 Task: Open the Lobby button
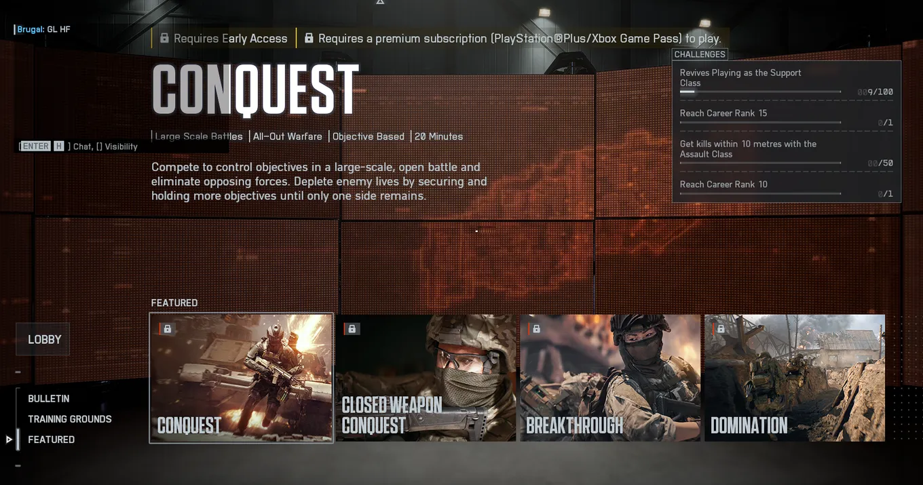[43, 339]
